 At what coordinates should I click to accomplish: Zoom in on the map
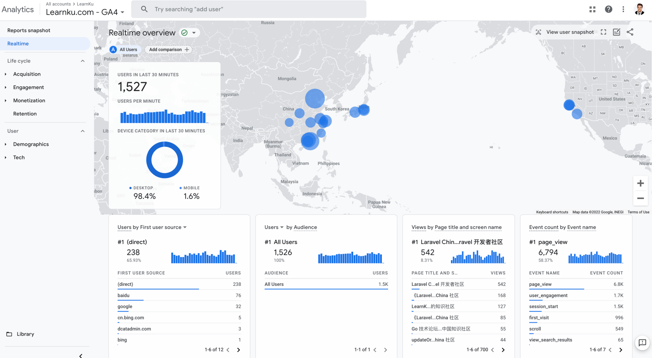click(641, 183)
